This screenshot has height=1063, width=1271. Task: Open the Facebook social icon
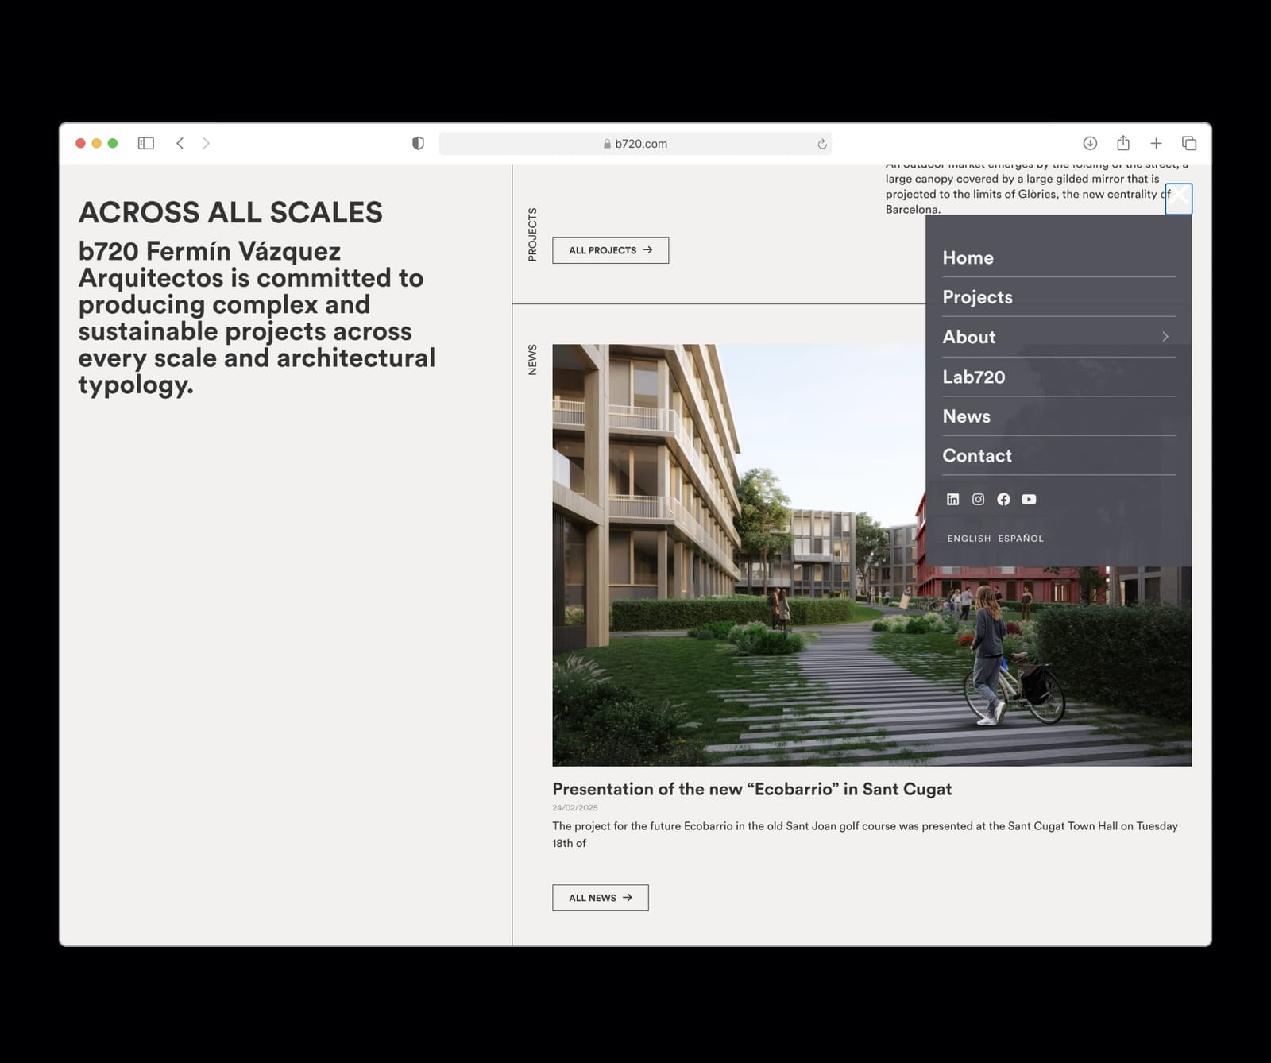[x=1003, y=499]
